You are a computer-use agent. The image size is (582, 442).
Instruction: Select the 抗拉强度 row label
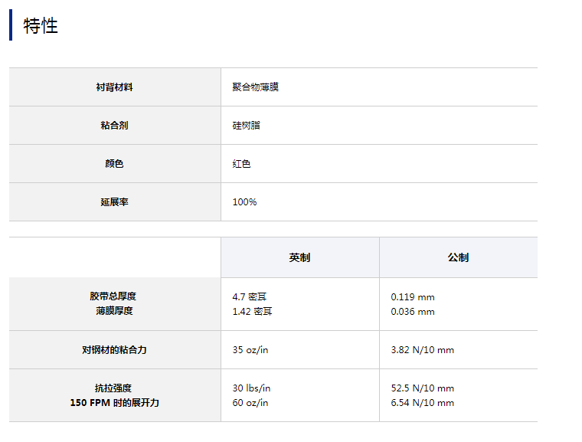pyautogui.click(x=114, y=388)
